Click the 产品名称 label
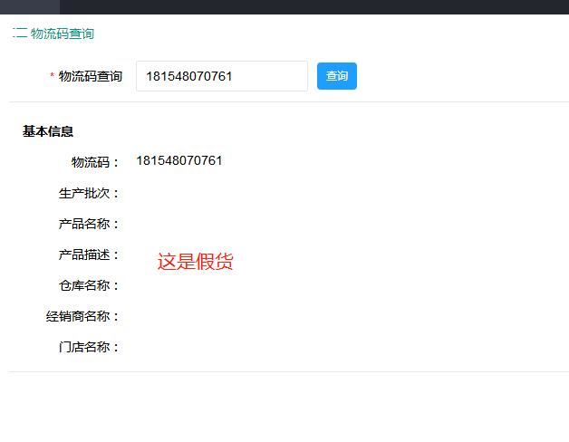 tap(89, 224)
